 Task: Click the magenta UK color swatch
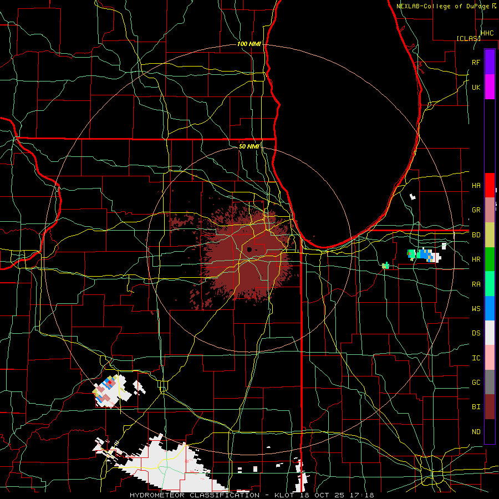(490, 87)
